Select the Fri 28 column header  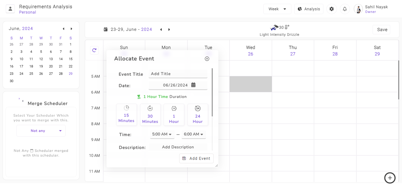(335, 50)
